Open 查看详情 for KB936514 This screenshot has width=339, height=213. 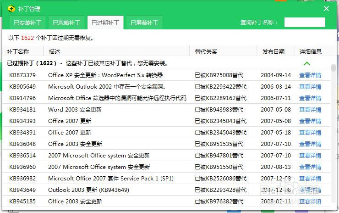(x=310, y=156)
